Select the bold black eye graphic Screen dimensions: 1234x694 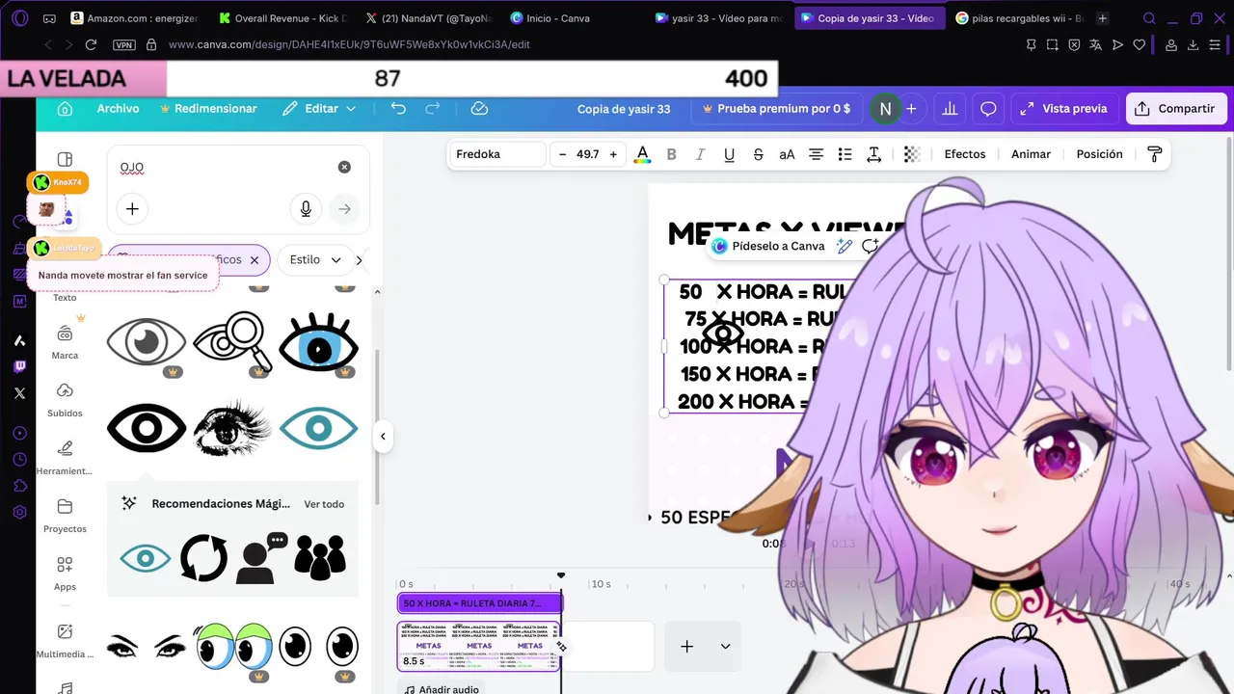[146, 428]
